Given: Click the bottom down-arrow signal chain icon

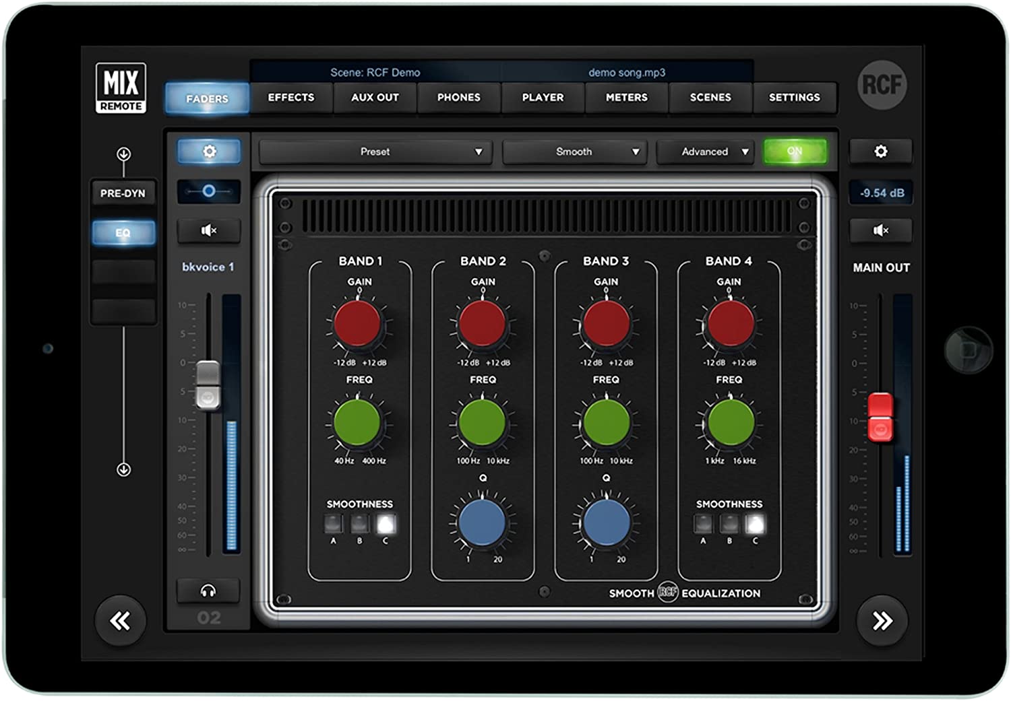Looking at the screenshot, I should pyautogui.click(x=123, y=469).
